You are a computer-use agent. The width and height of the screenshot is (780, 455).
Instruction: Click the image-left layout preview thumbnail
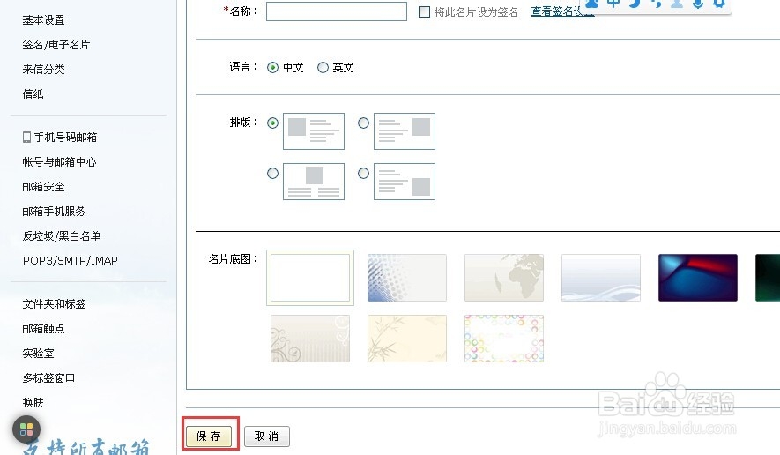click(x=314, y=131)
